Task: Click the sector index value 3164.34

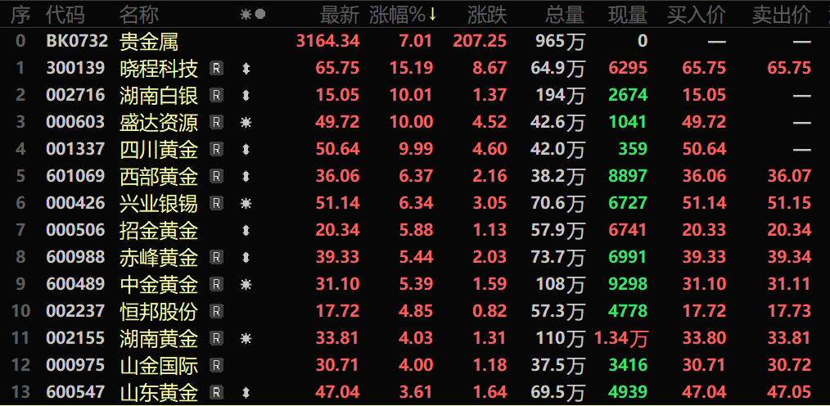Action: coord(328,41)
